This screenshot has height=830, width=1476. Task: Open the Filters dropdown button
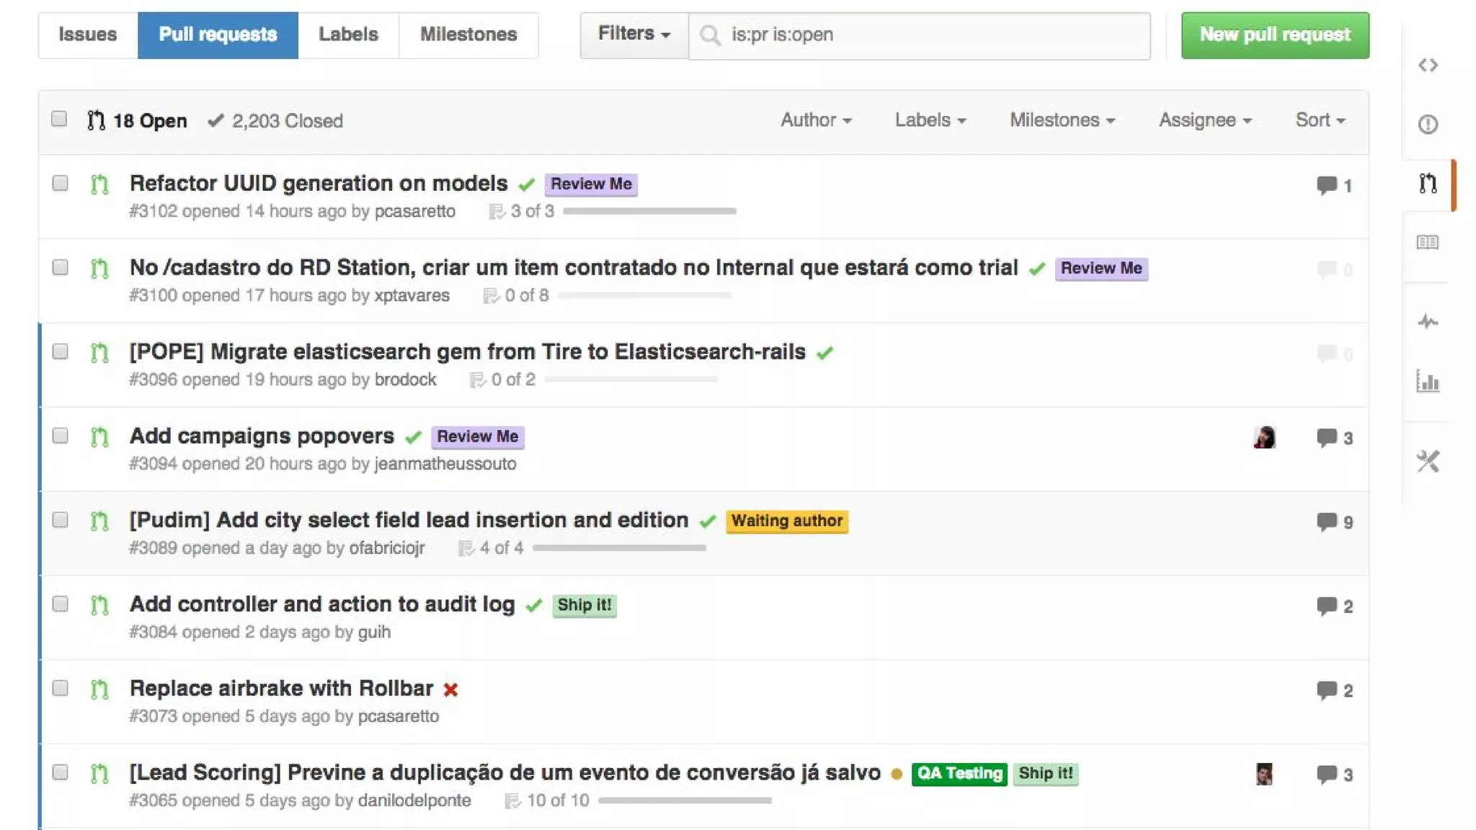(x=633, y=35)
